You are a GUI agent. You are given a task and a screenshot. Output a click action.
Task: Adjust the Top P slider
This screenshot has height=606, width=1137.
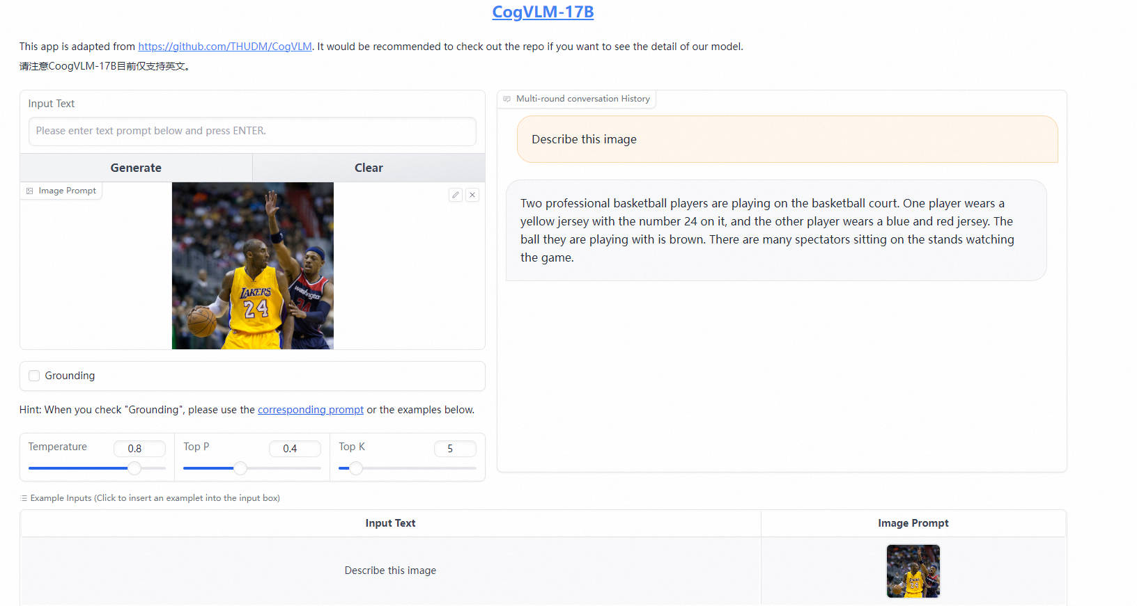tap(240, 468)
